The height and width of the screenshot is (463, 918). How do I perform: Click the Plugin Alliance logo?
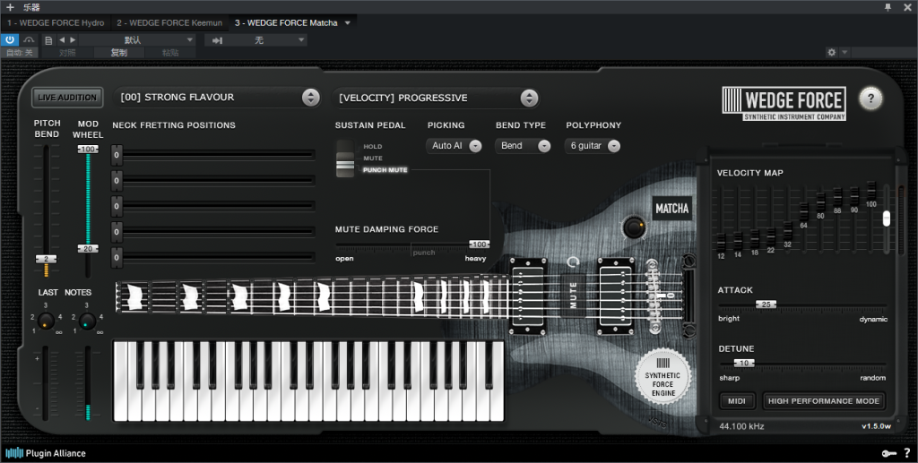[46, 453]
